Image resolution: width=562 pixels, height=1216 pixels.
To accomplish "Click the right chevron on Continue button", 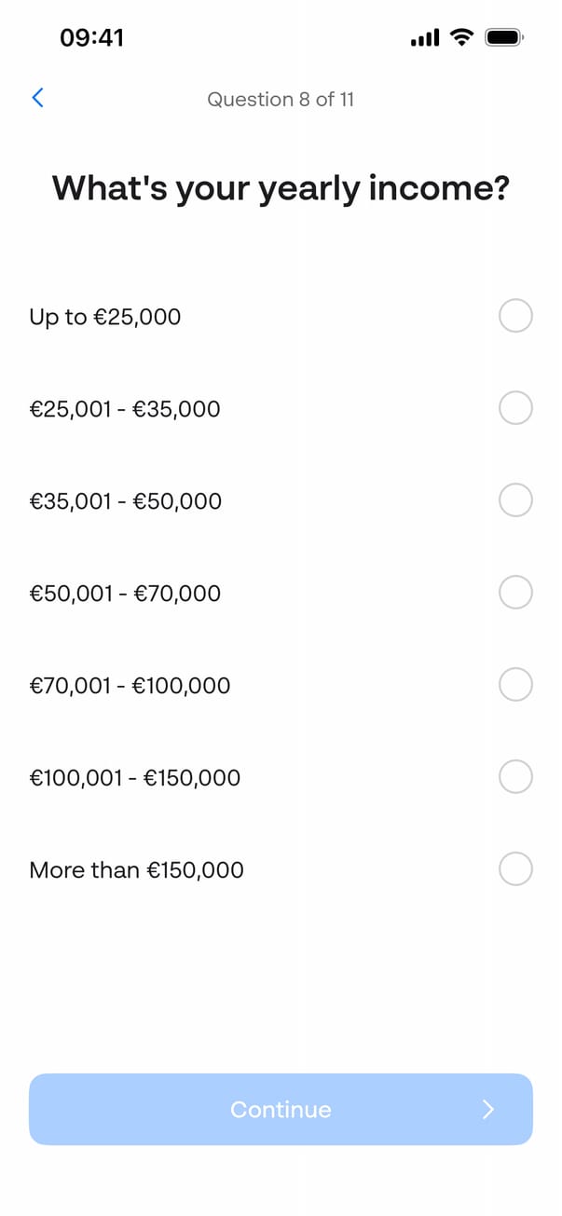I will point(488,1109).
